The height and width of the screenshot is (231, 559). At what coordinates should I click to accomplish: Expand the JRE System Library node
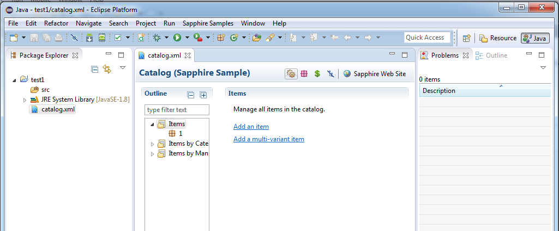(25, 100)
